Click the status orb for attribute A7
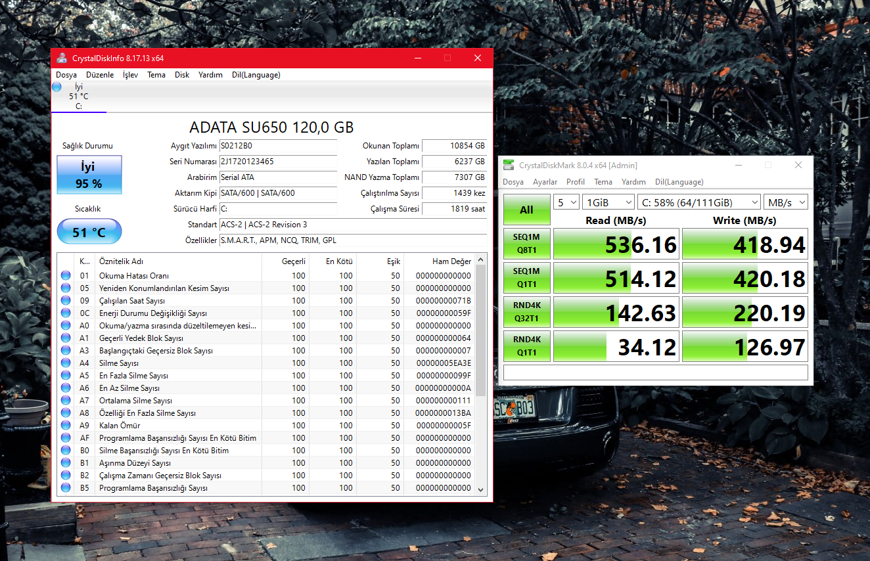 coord(66,401)
